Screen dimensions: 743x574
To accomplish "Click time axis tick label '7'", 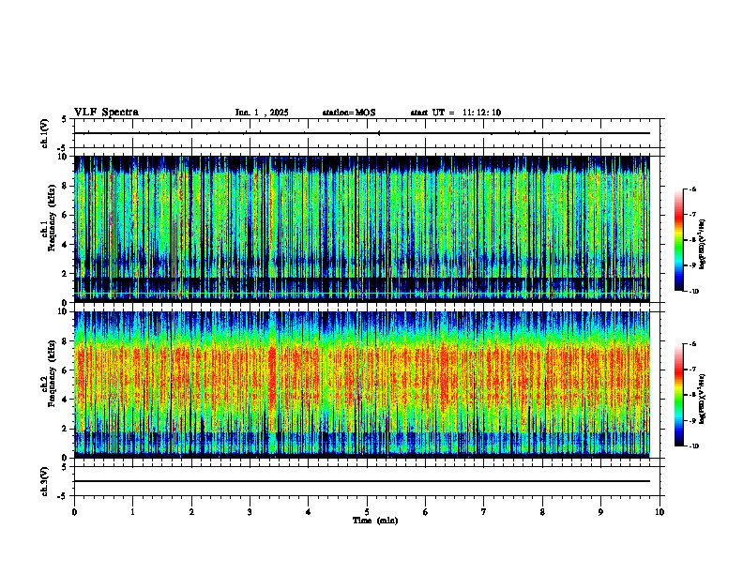I will (484, 512).
